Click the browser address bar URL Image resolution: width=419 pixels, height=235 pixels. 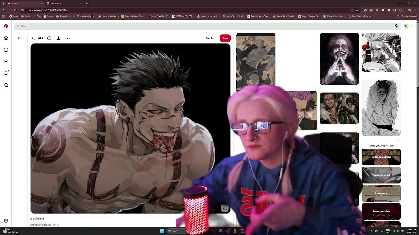[x=47, y=10]
